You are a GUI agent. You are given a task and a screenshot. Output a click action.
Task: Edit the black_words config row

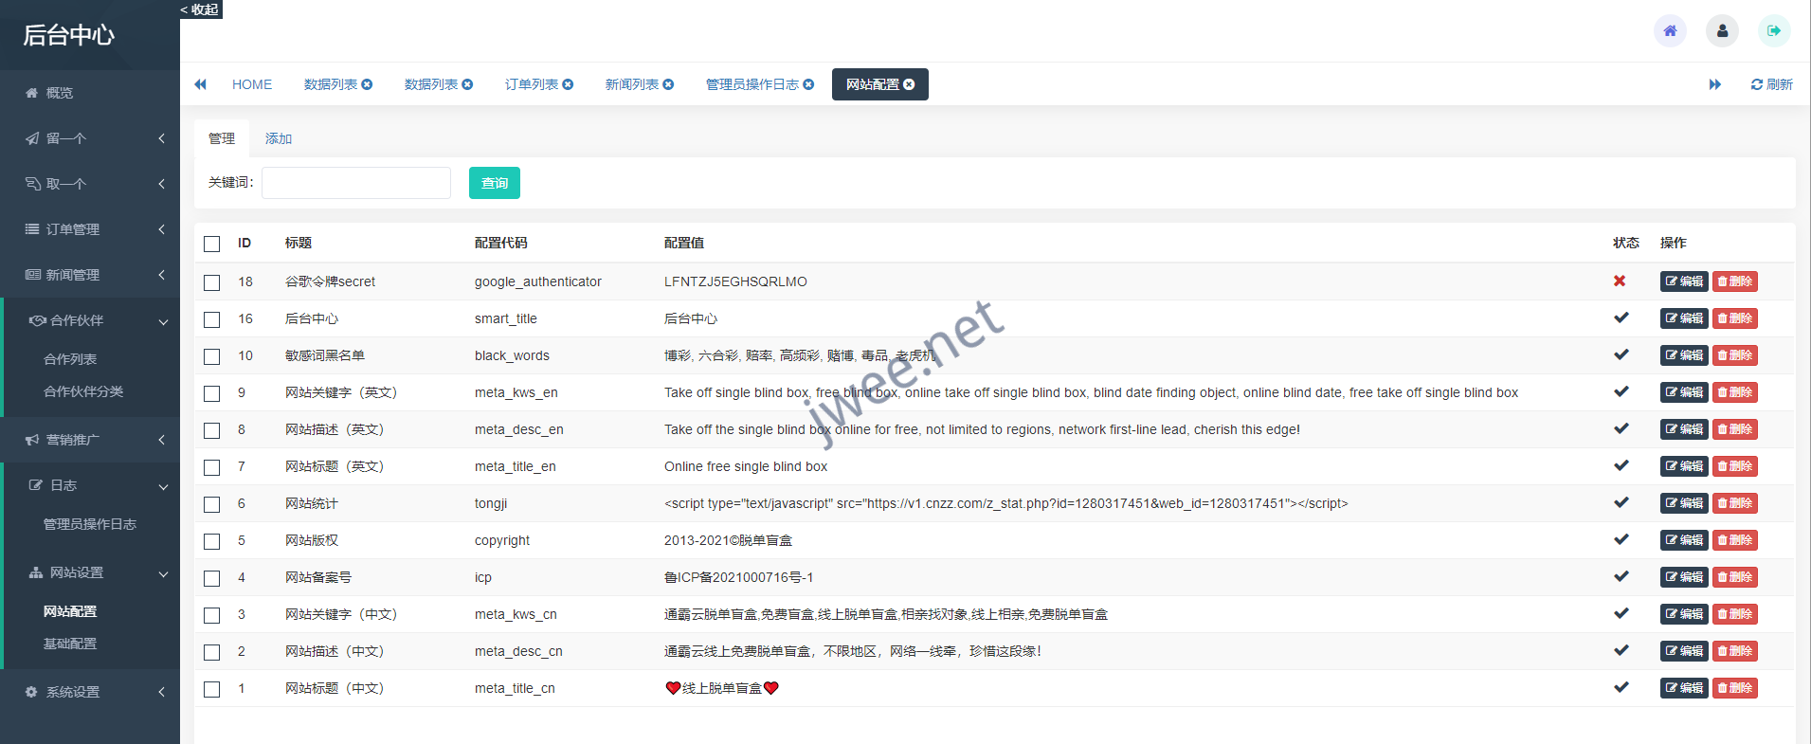coord(1684,355)
